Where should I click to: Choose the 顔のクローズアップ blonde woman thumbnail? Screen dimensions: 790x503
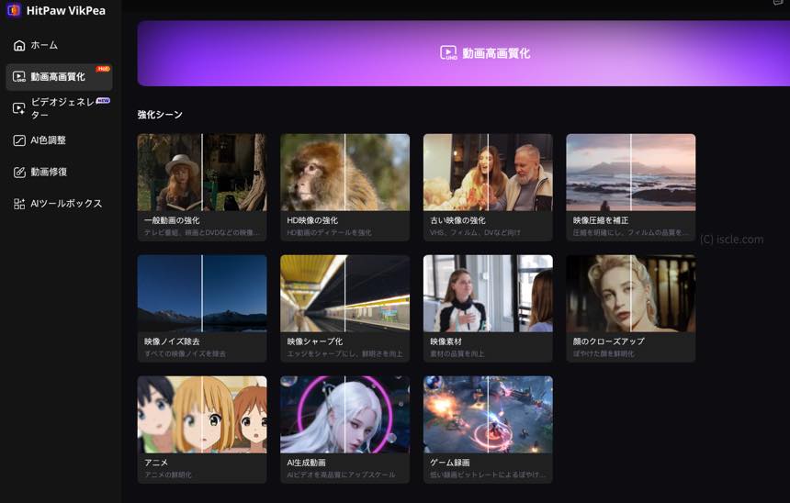pyautogui.click(x=631, y=293)
